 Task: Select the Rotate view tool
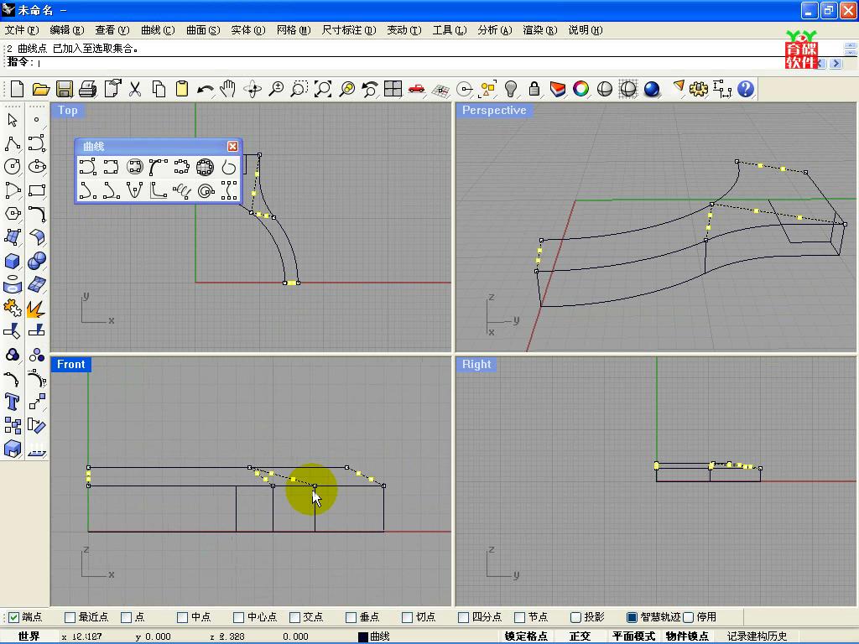coord(252,88)
